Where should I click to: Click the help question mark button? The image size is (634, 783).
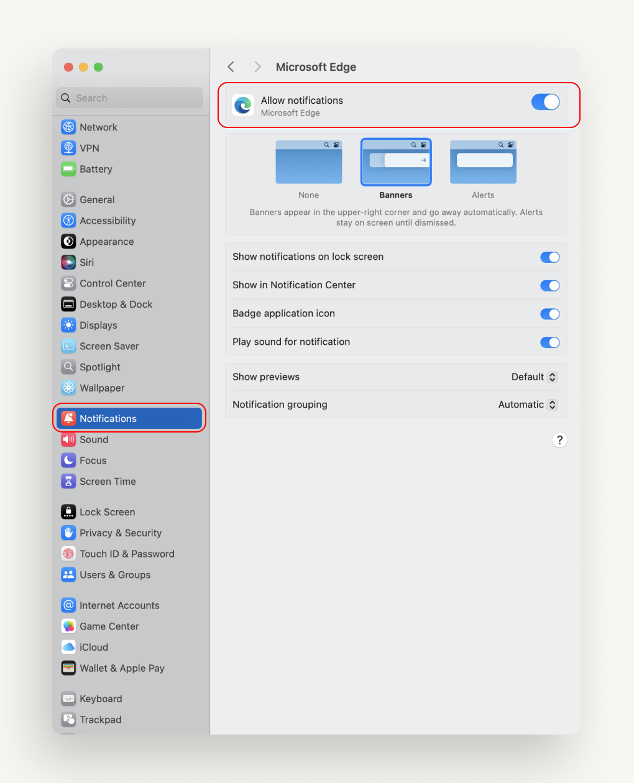click(559, 440)
